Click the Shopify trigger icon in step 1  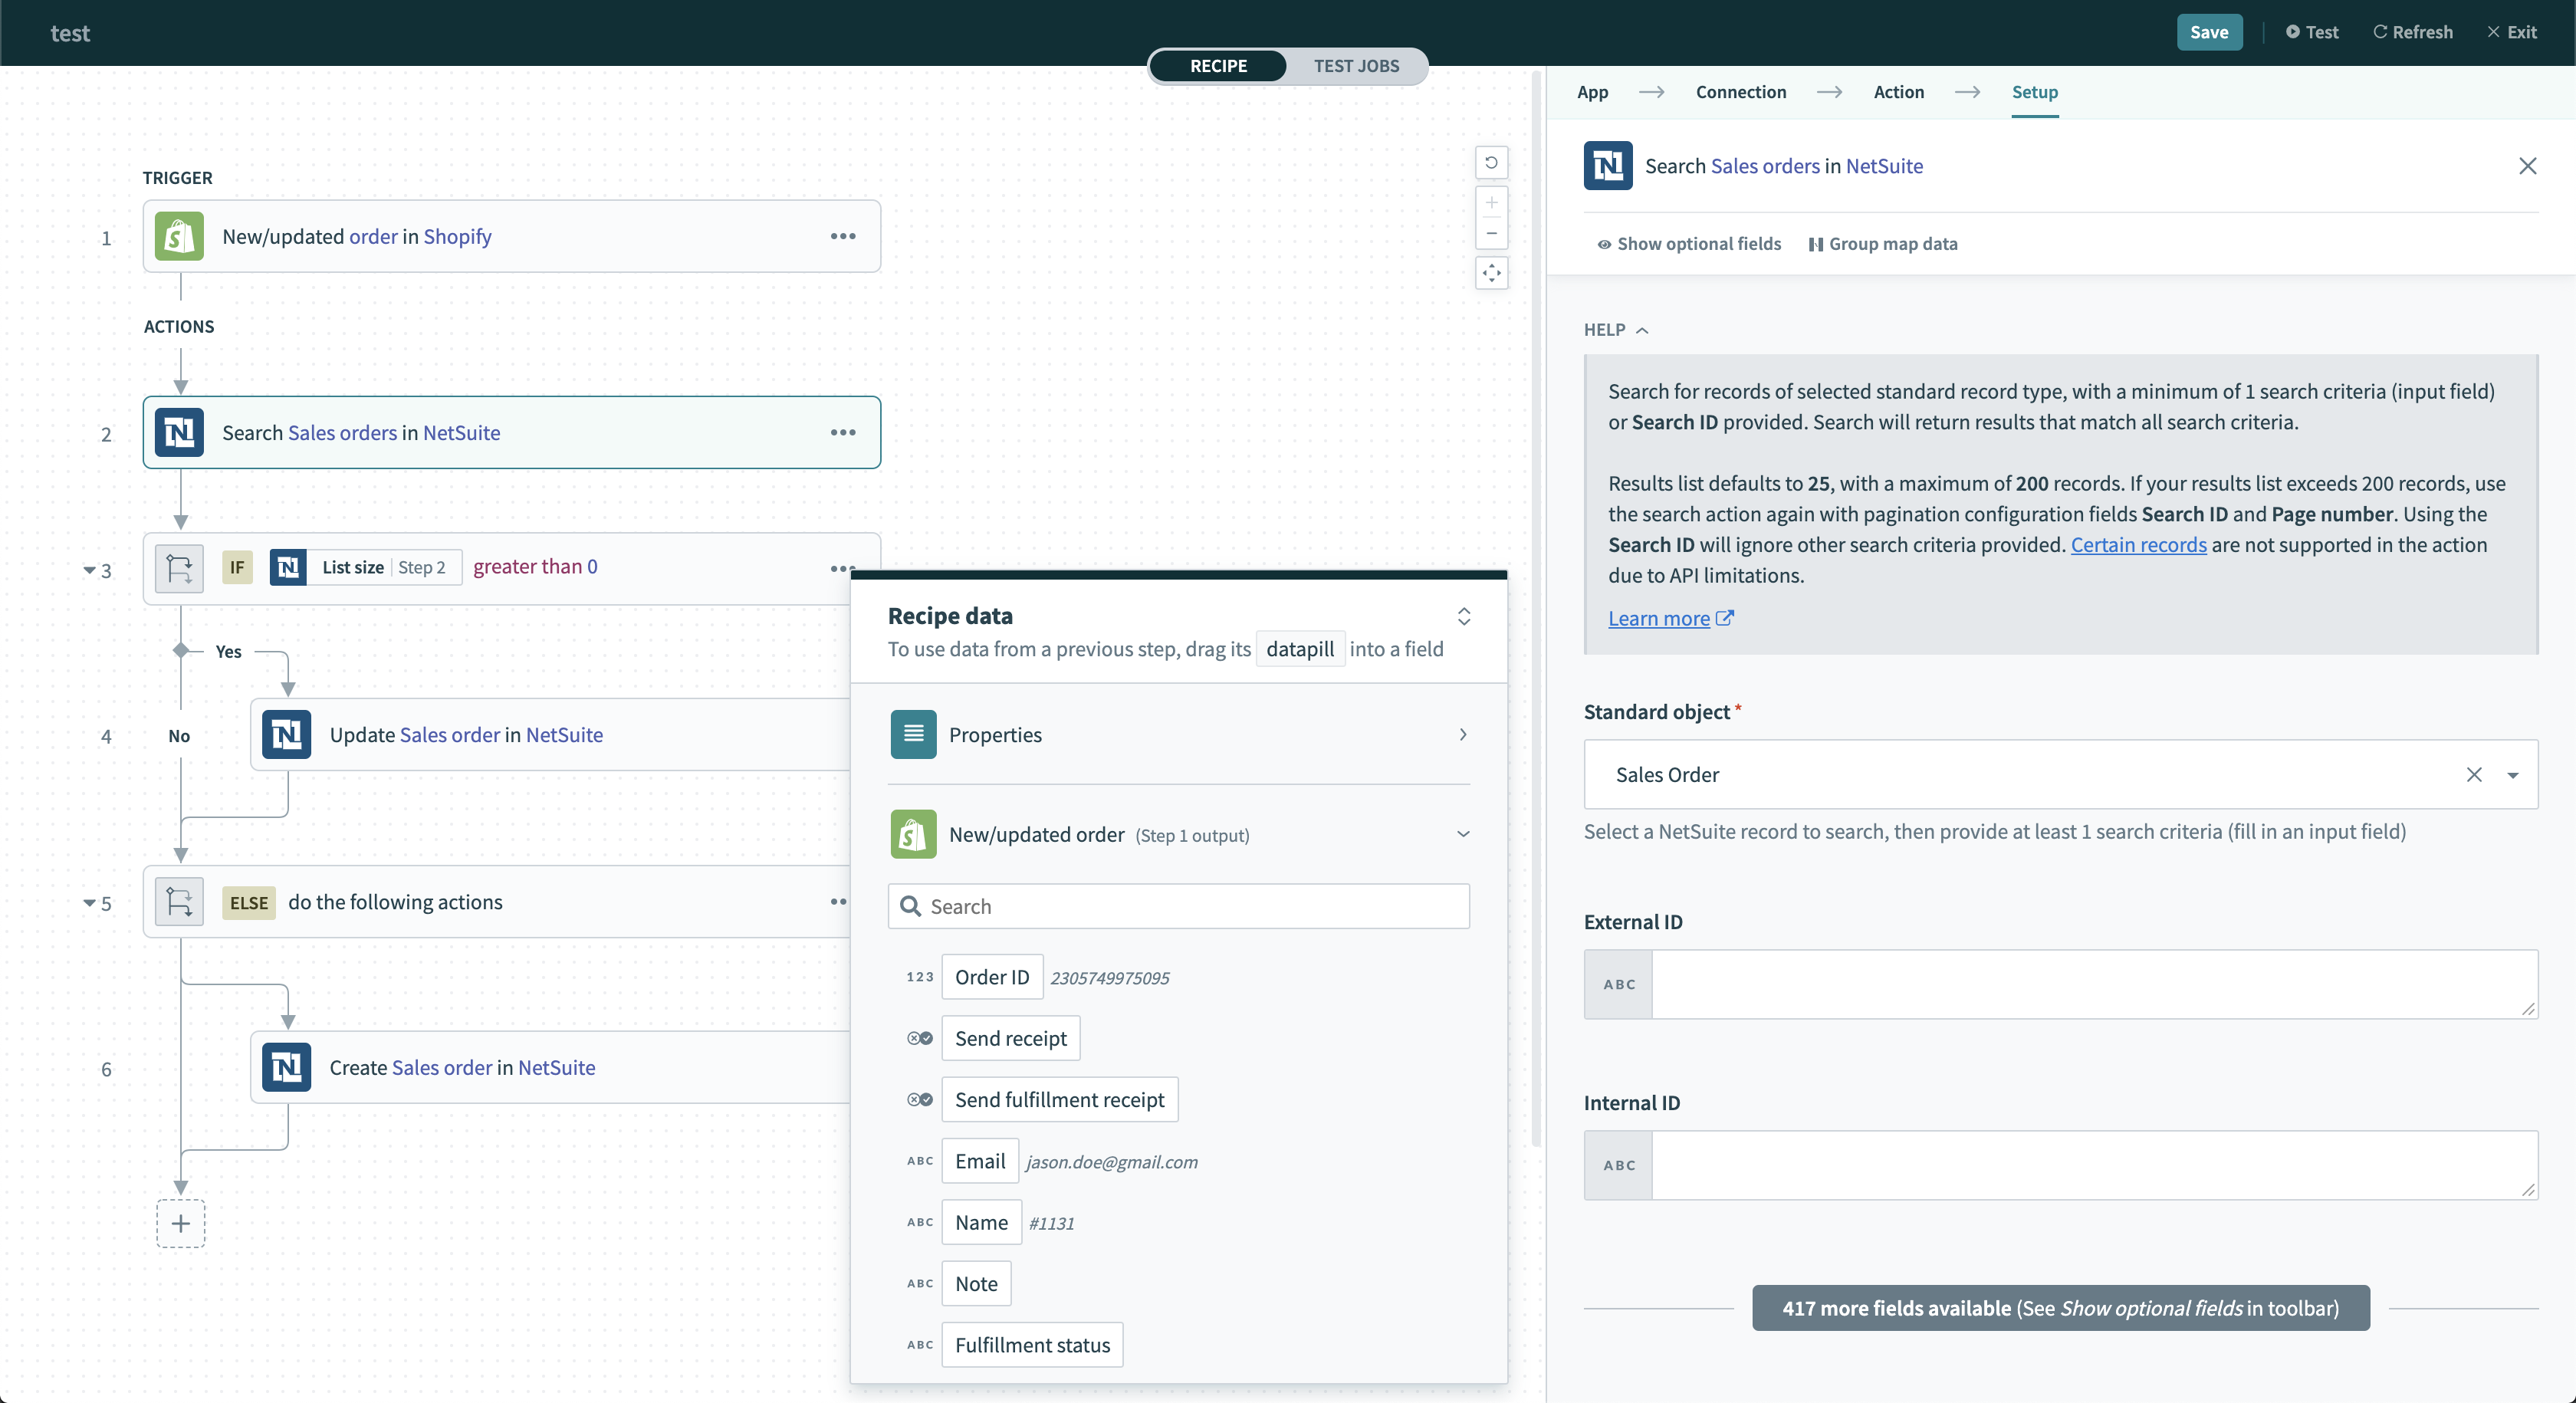[179, 235]
